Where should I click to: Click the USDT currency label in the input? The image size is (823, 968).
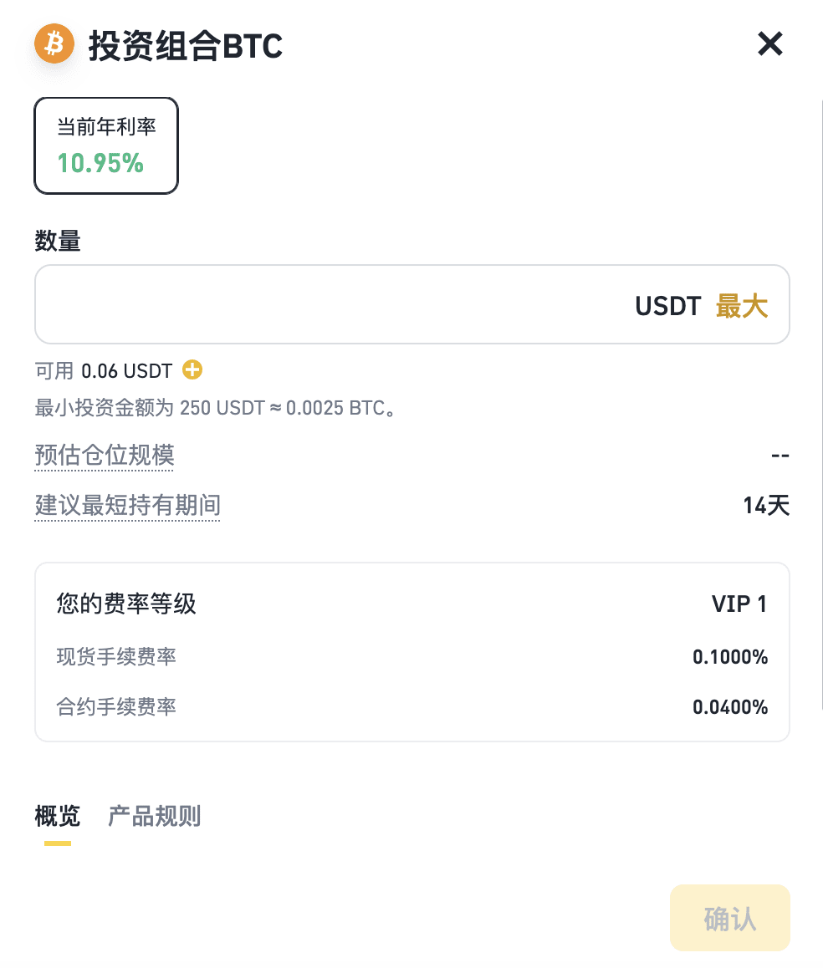[667, 306]
